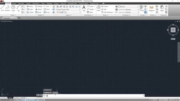Screen dimensions: 180x101
Task: Activate the Fillet command
Action: [x=47, y=9]
